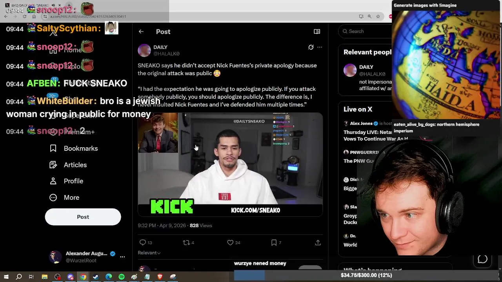The width and height of the screenshot is (502, 282).
Task: Switch to OBS Studio on the taskbar
Action: click(x=58, y=277)
